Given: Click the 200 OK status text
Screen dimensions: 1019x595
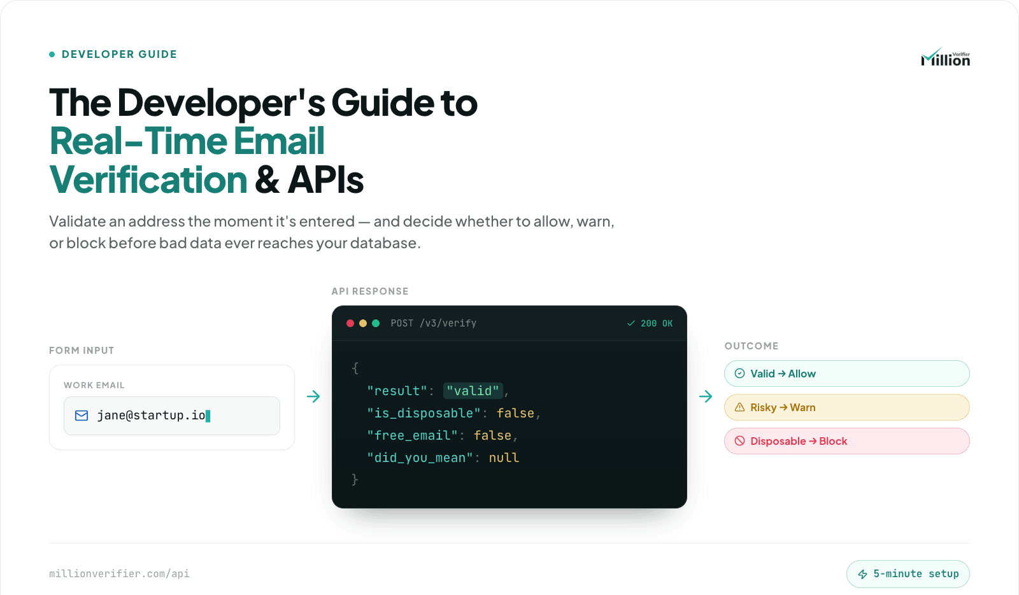Looking at the screenshot, I should tap(657, 323).
